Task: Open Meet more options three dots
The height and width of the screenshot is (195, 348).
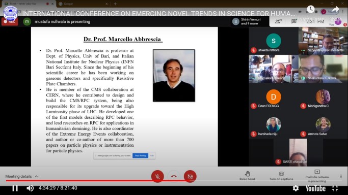Action: click(x=341, y=176)
